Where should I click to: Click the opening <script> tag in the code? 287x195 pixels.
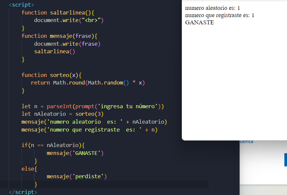(21, 5)
